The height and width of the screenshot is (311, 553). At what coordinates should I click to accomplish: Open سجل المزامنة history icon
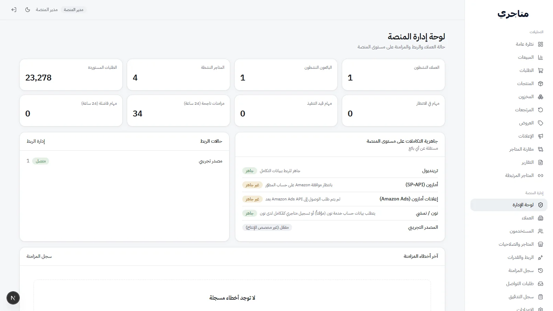(x=541, y=271)
